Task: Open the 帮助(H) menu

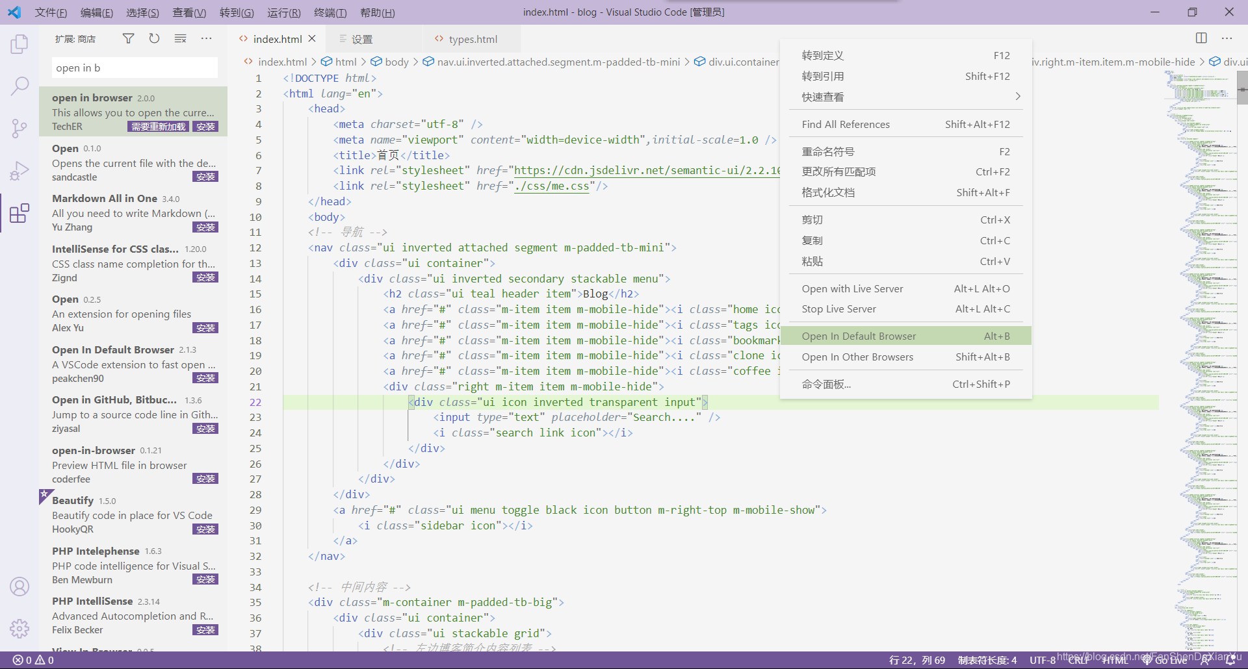Action: coord(377,12)
